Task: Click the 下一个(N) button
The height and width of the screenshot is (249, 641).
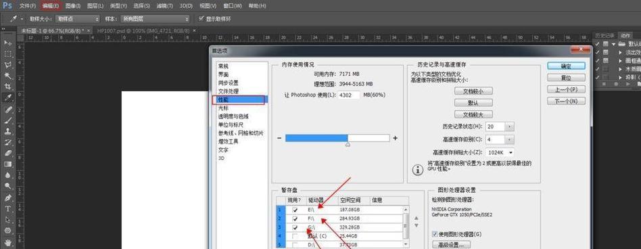Action: point(566,101)
